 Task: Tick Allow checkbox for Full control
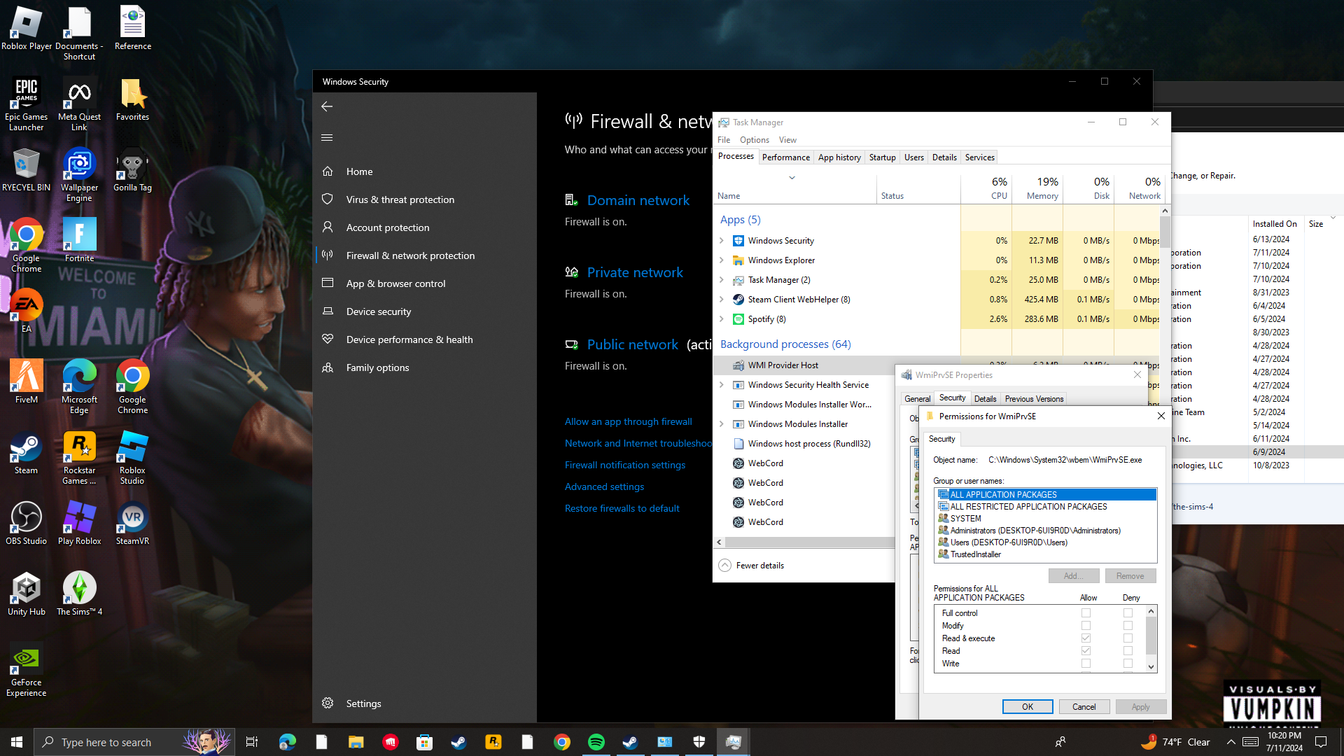[x=1086, y=613]
